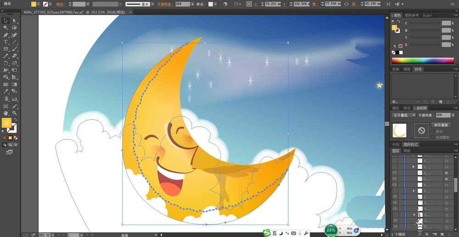Select the Magic Wand tool
Viewport: 459px width, 237px height.
tap(6, 28)
